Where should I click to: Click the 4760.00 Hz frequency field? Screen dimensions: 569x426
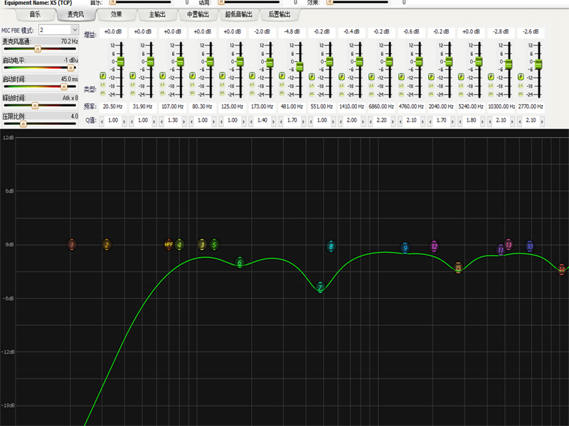point(411,107)
